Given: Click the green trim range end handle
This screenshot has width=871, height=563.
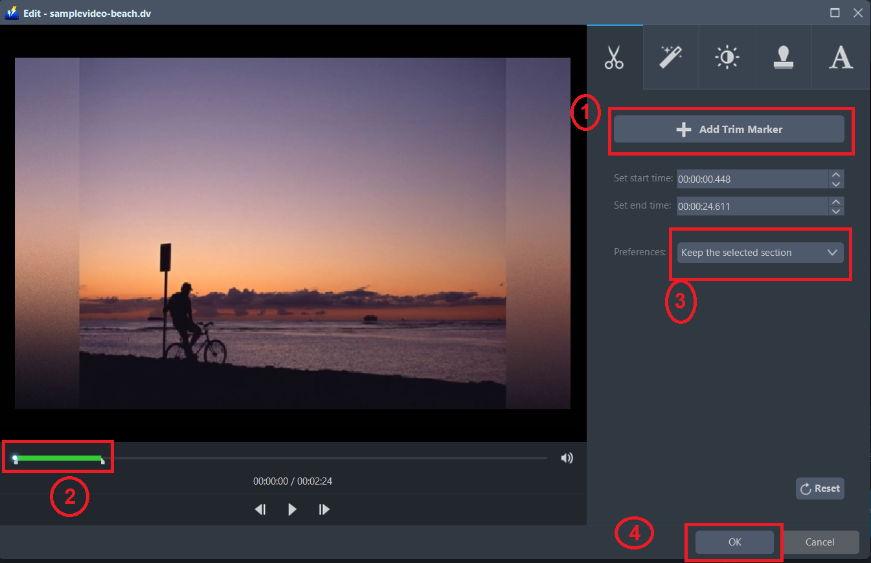Looking at the screenshot, I should (102, 460).
